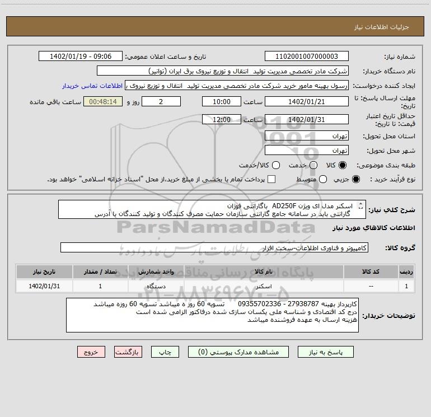Open اطلاعات تماس خریدار link
Image resolution: width=431 pixels, height=417 pixels.
pyautogui.click(x=92, y=86)
